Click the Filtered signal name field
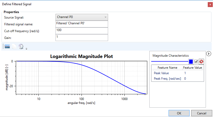The height and width of the screenshot is (117, 213). pos(82,24)
